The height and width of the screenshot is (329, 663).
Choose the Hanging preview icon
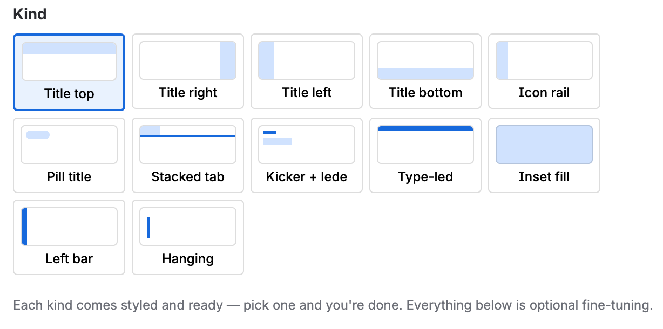[x=188, y=227]
